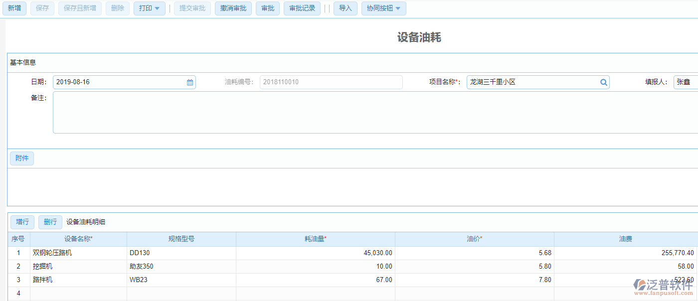Click 撤销审批 to revoke approval
698x301 pixels.
coord(233,8)
